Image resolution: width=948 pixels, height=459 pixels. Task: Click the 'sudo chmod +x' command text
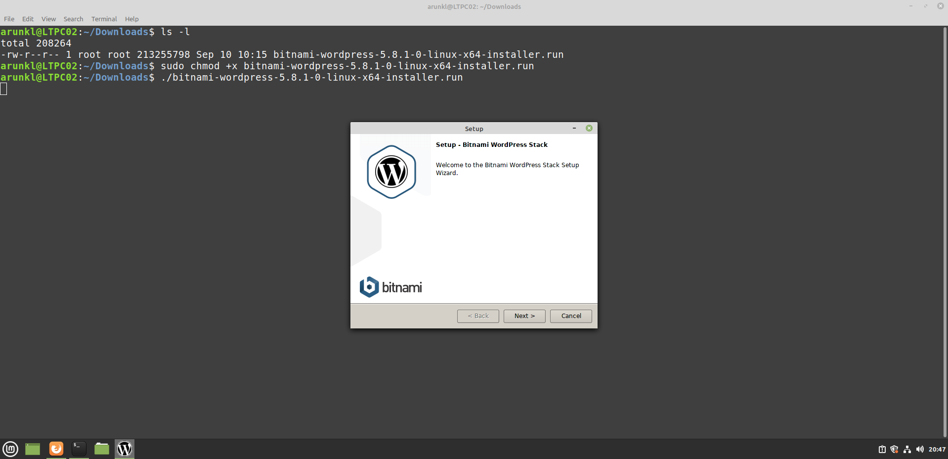[199, 66]
